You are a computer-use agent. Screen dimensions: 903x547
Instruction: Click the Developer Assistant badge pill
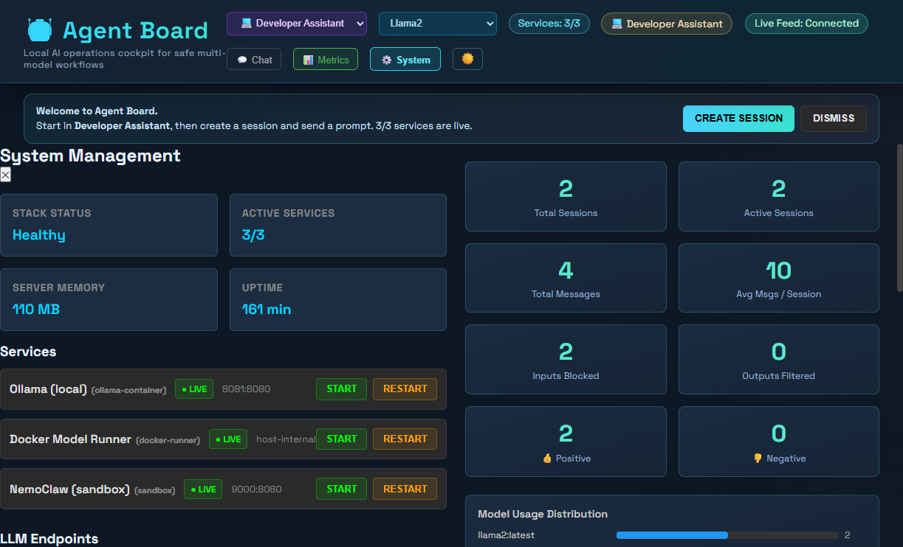[x=667, y=24]
